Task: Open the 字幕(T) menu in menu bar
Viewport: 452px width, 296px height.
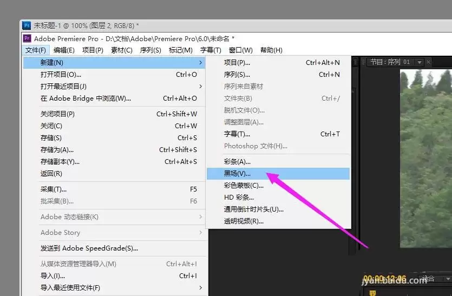Action: (x=211, y=50)
